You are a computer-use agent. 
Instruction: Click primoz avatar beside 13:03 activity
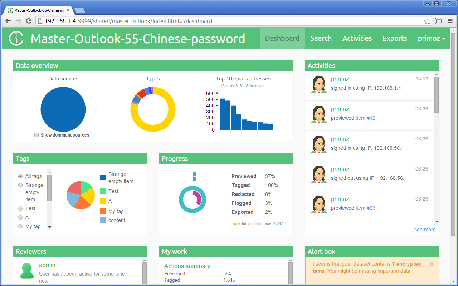(x=318, y=85)
